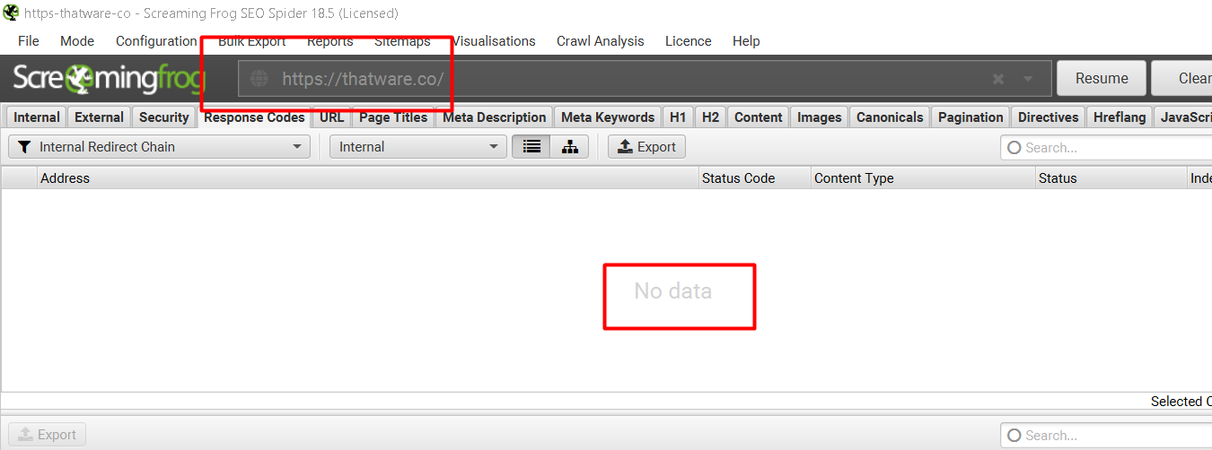Open the File menu
1212x450 pixels.
click(x=29, y=41)
